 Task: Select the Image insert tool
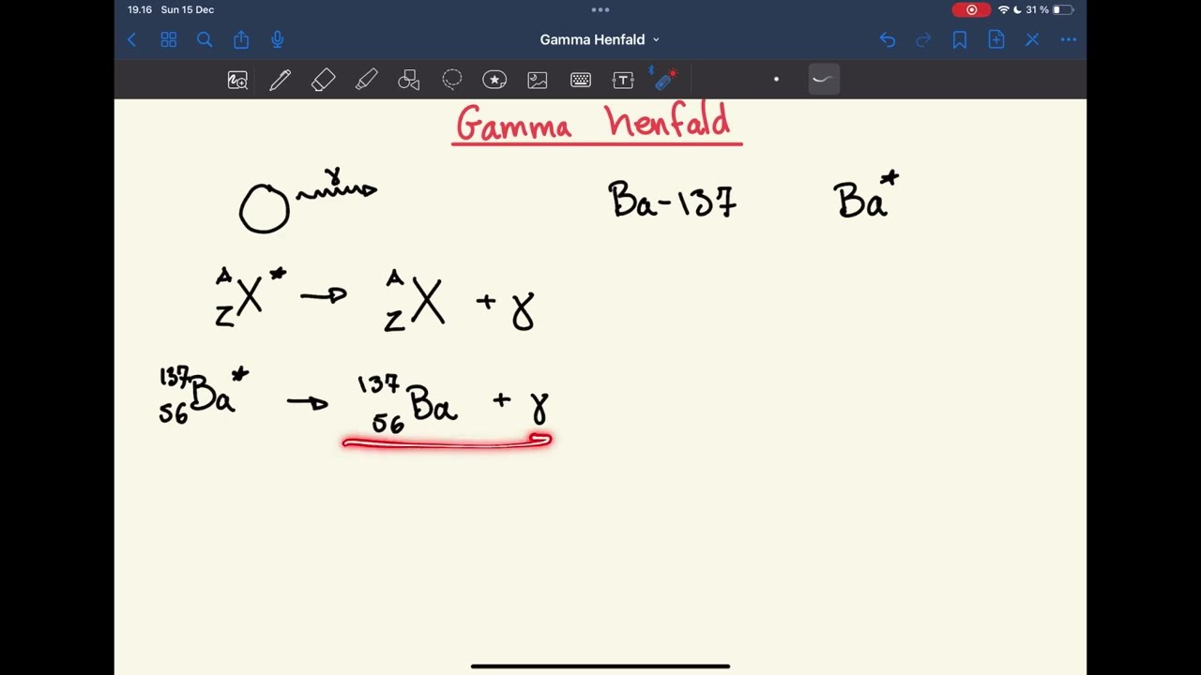click(x=538, y=81)
